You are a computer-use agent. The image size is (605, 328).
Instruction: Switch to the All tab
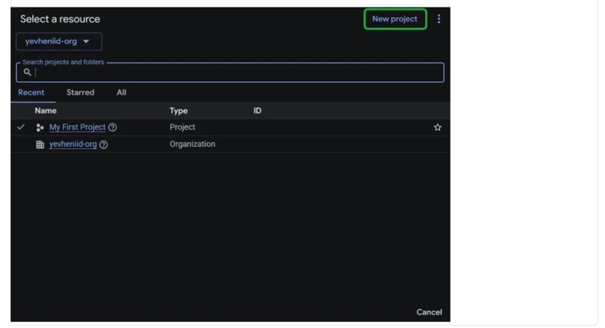(x=122, y=92)
